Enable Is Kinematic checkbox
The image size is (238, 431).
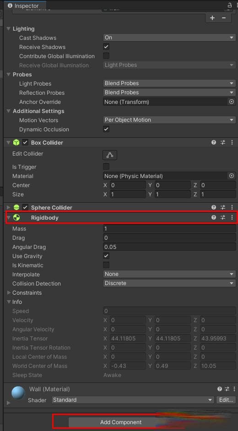pos(106,265)
